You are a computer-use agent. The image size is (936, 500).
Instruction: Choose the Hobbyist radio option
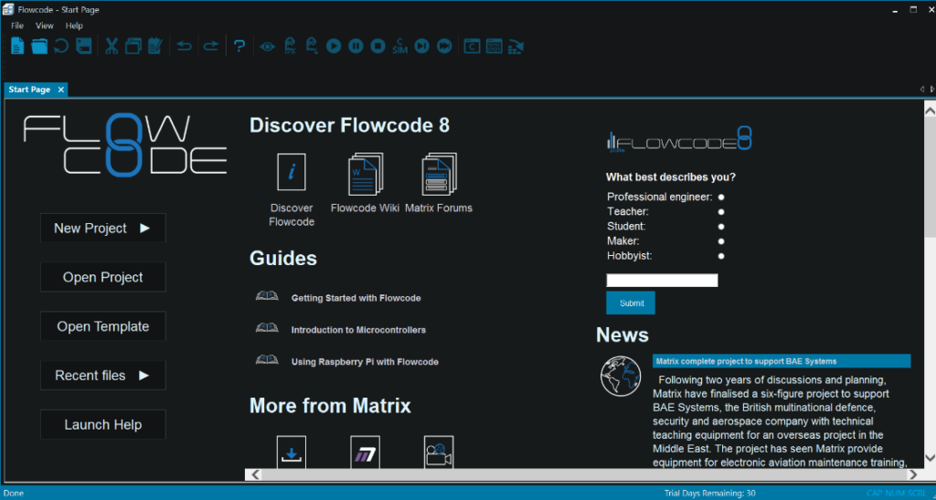click(x=721, y=256)
